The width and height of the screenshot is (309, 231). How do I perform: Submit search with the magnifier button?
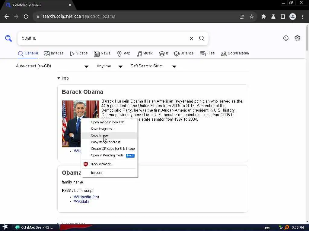point(202,38)
